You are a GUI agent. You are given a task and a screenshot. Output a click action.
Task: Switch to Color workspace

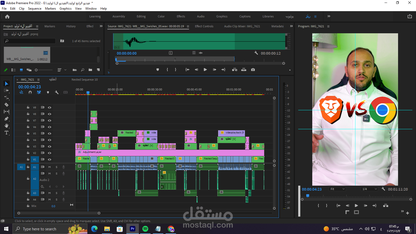click(161, 16)
